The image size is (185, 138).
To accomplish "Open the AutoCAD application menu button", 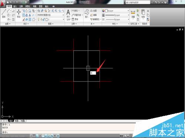I will tap(3, 4).
